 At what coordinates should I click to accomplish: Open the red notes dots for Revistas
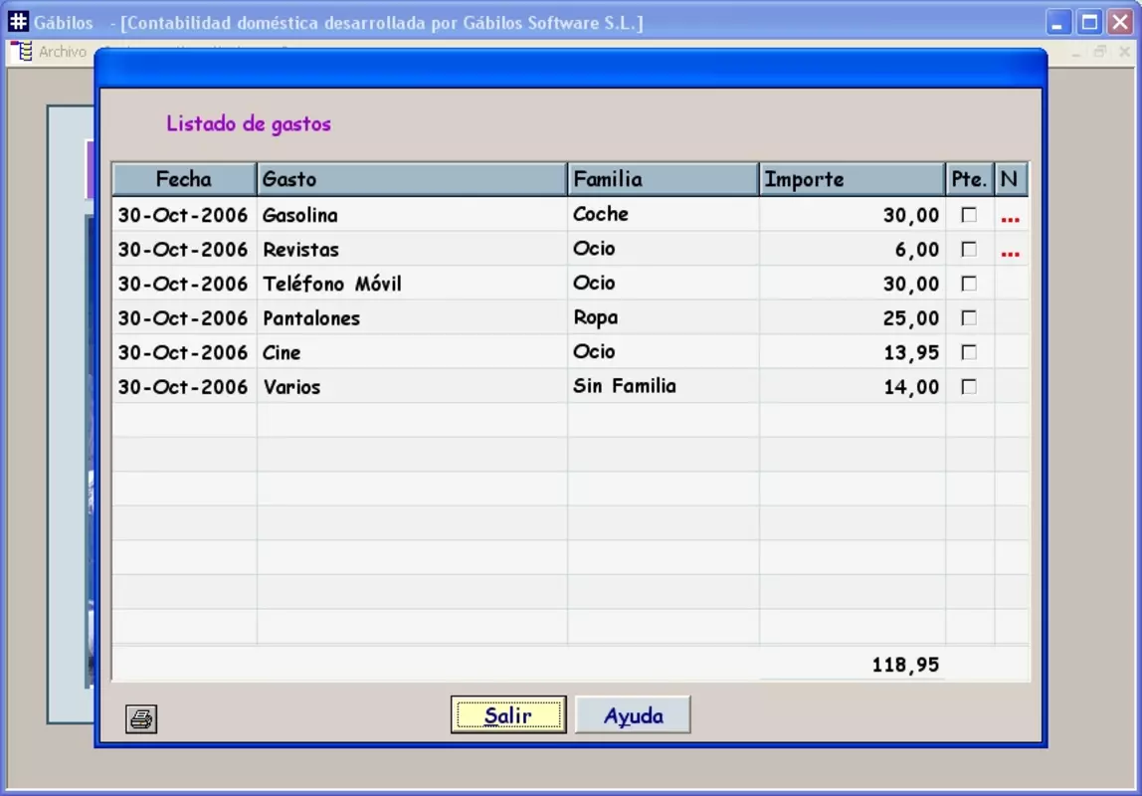pos(1010,254)
